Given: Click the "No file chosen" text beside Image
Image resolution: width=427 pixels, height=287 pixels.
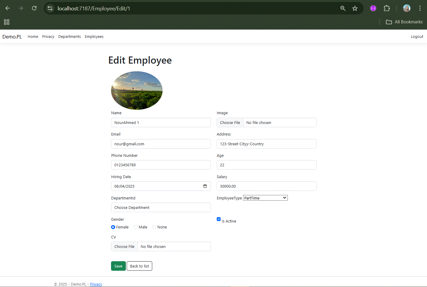Looking at the screenshot, I should tap(259, 122).
